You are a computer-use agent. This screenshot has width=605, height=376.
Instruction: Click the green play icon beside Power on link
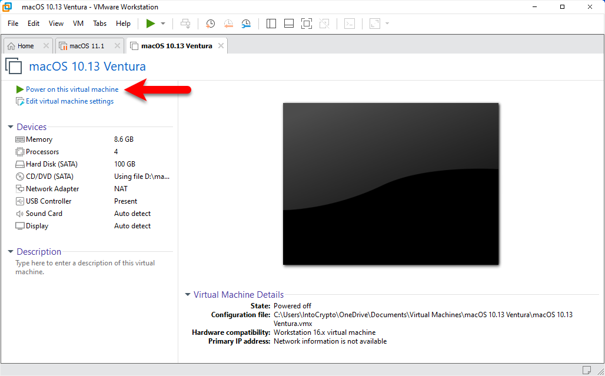[x=19, y=89]
